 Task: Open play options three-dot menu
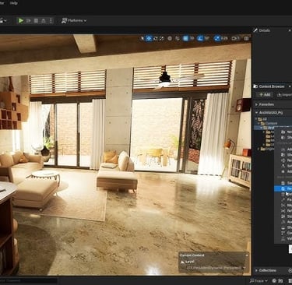[51, 20]
